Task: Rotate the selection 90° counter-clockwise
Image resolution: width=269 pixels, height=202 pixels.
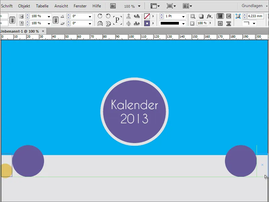Action: [x=108, y=16]
